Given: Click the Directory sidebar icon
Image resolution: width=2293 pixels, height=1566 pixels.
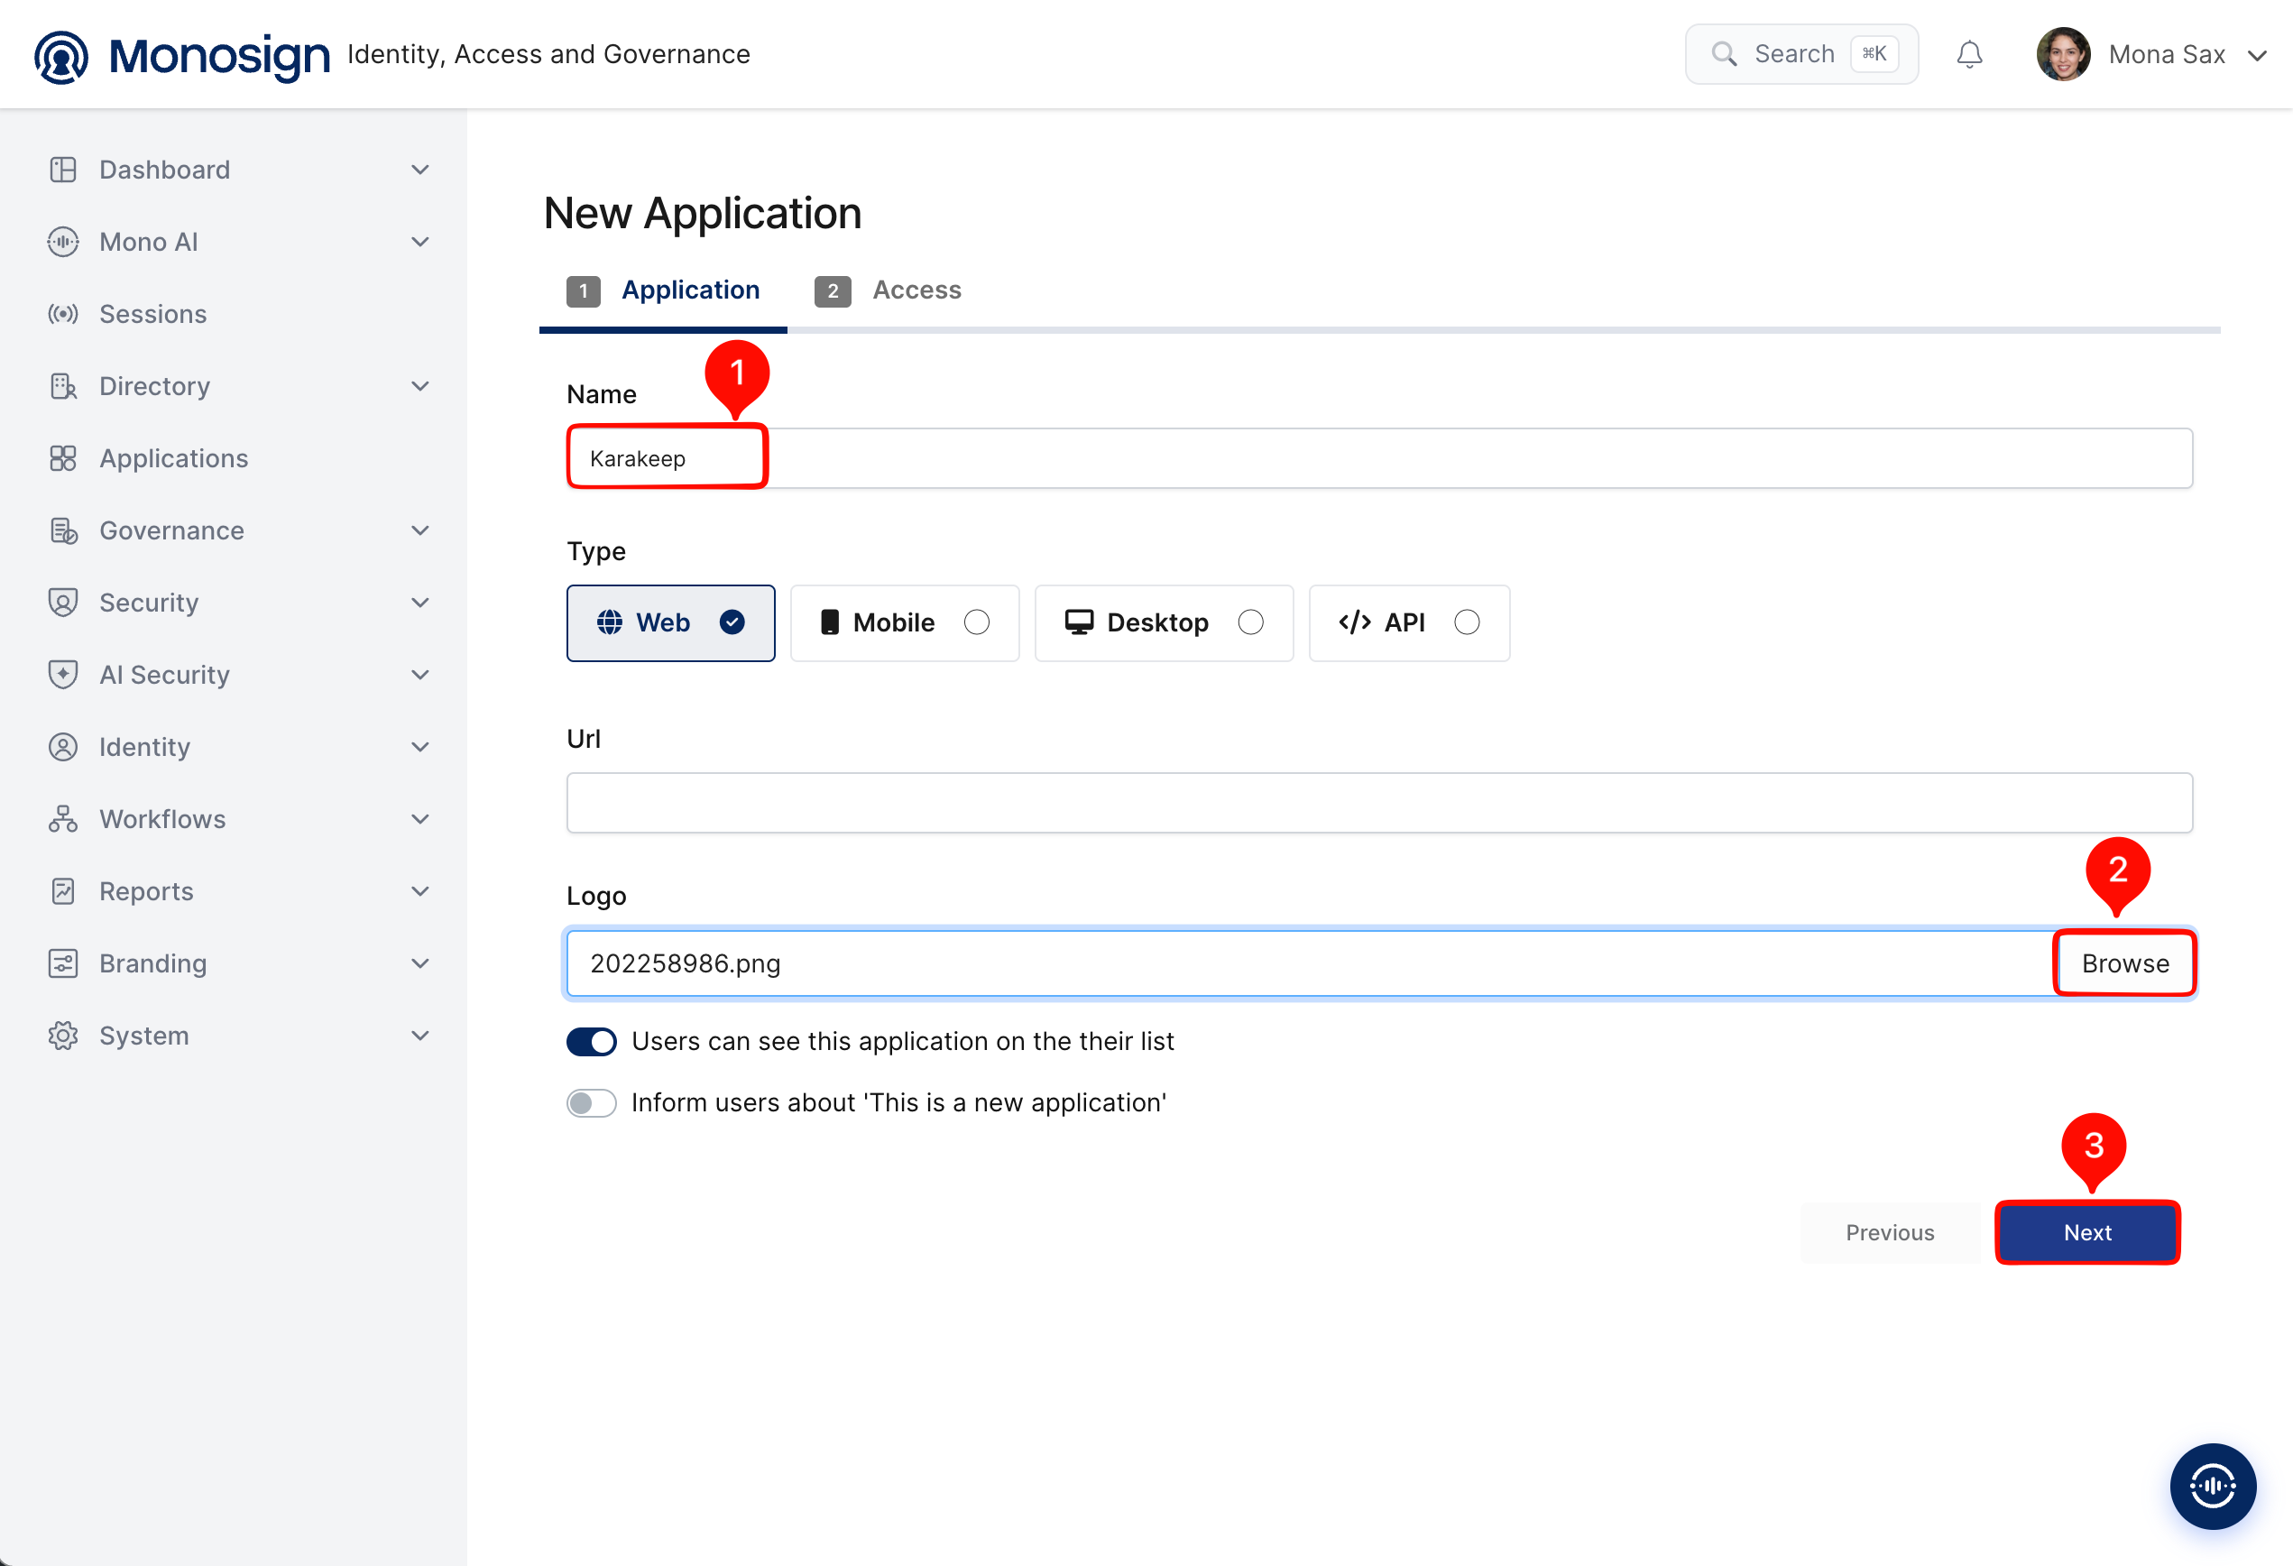Looking at the screenshot, I should 63,386.
